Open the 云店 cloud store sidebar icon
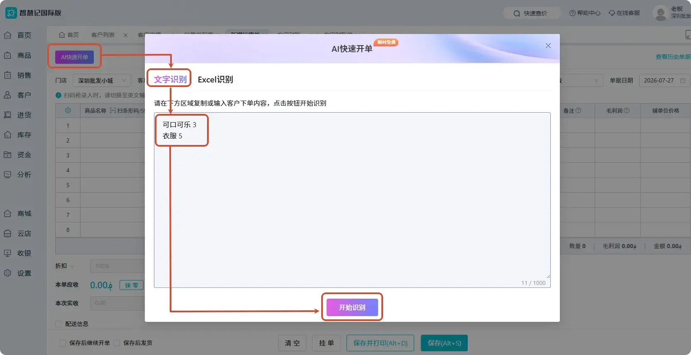The width and height of the screenshot is (691, 355). [7, 233]
